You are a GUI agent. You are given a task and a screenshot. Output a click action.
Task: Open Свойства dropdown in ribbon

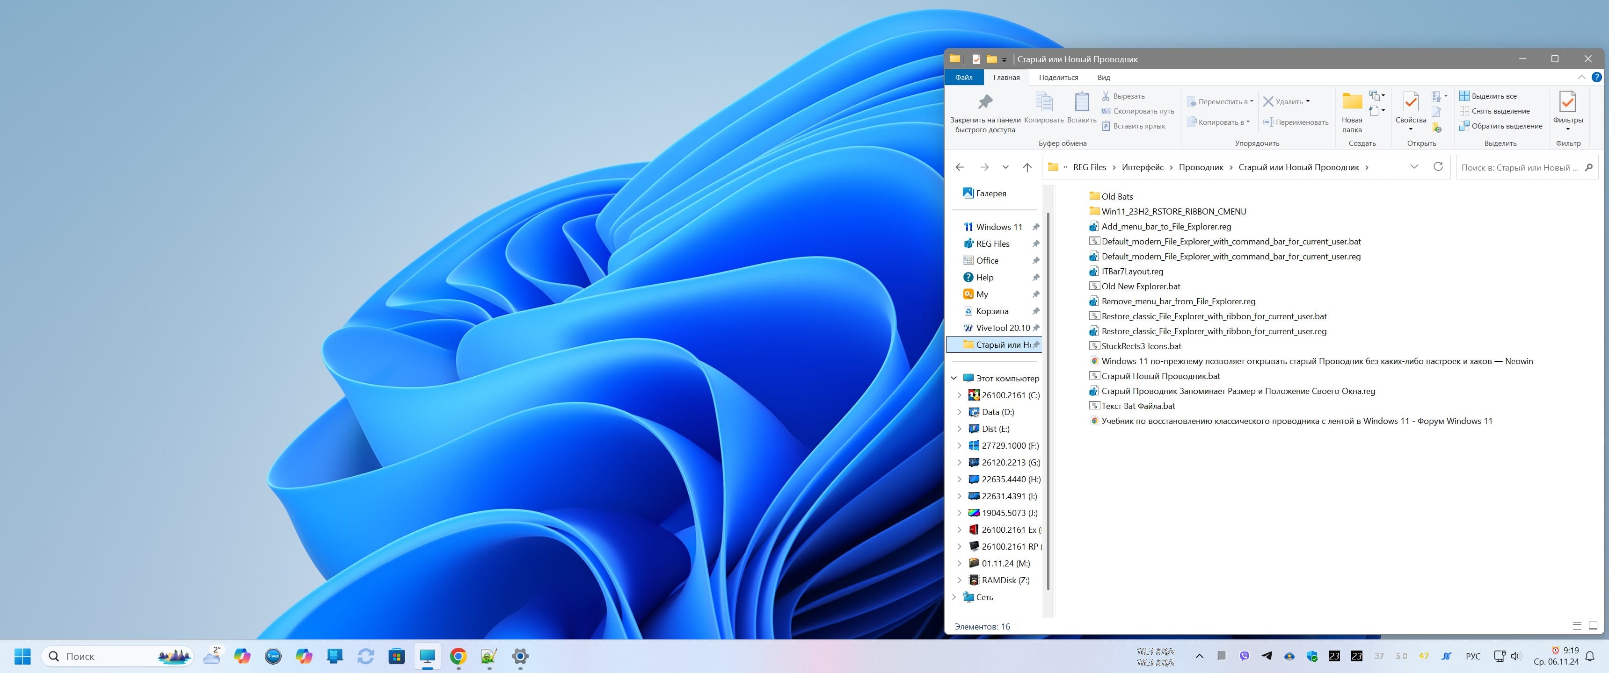1410,129
